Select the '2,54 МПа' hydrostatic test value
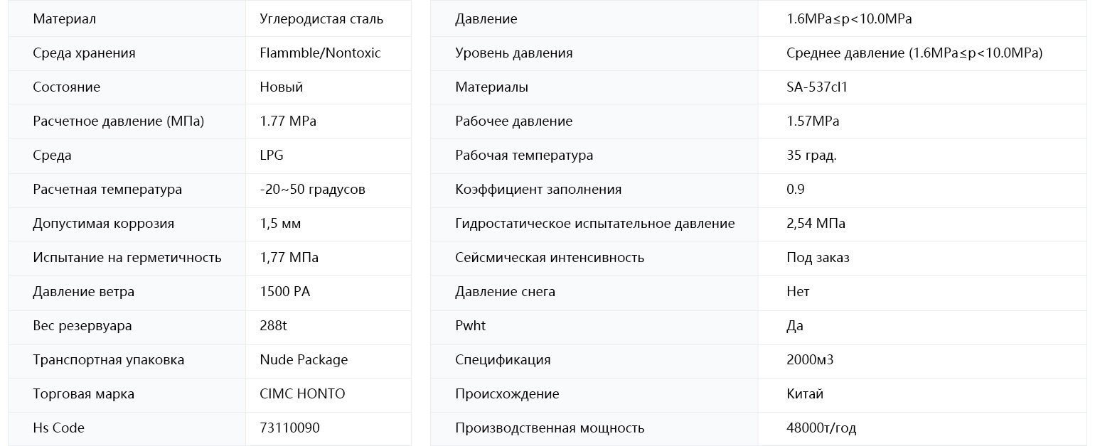Viewport: 1095px width, 446px height. tap(816, 224)
